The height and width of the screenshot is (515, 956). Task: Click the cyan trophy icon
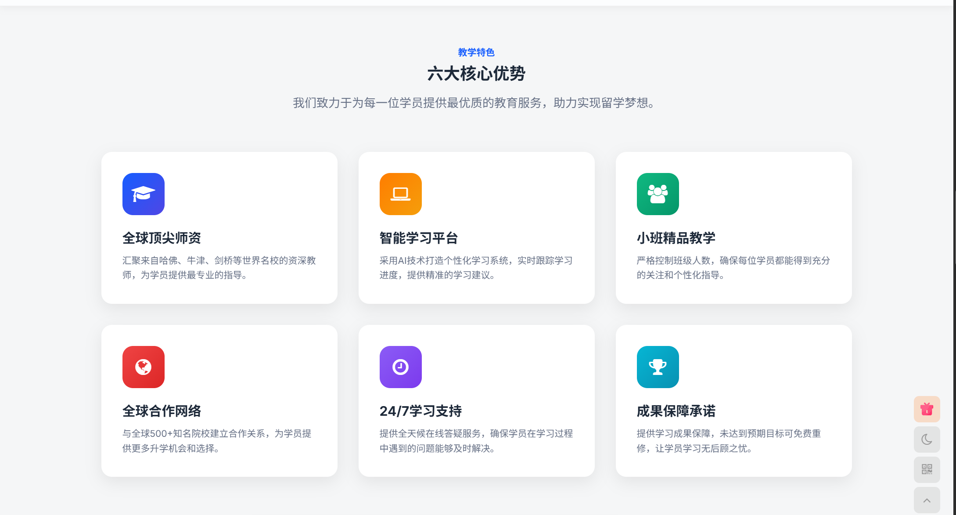(658, 367)
